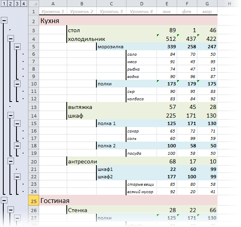Collapse the полка 1 group in row 15
Viewport: 241px width, 227px height.
tap(17, 123)
